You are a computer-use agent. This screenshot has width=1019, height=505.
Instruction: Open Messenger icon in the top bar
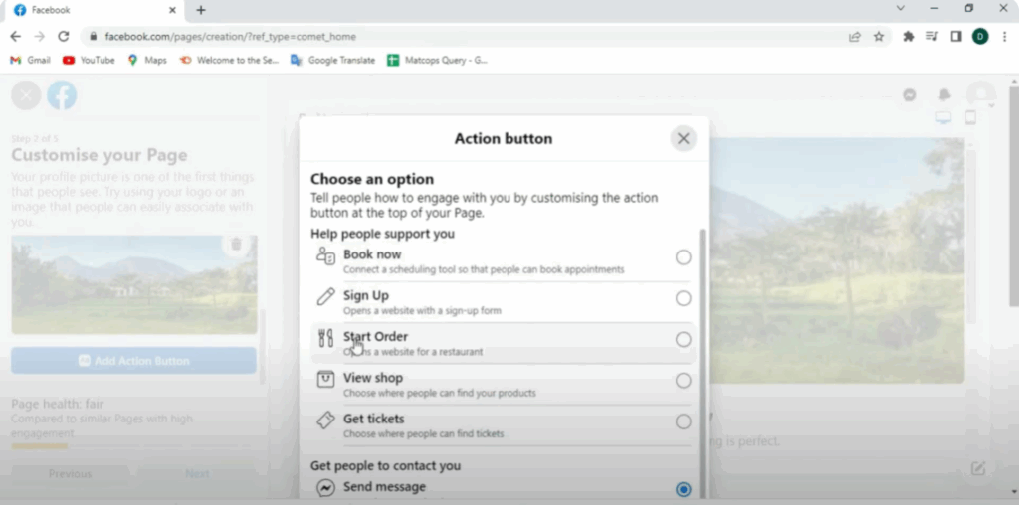pyautogui.click(x=910, y=95)
